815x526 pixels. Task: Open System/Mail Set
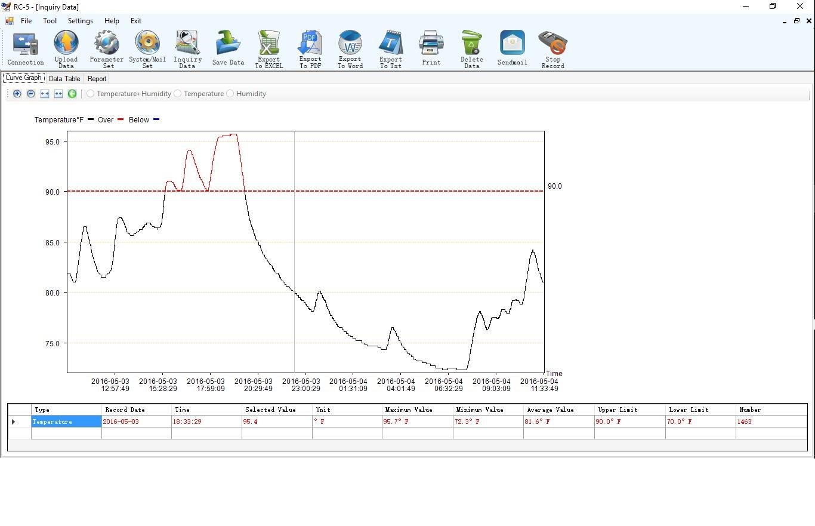pyautogui.click(x=147, y=49)
